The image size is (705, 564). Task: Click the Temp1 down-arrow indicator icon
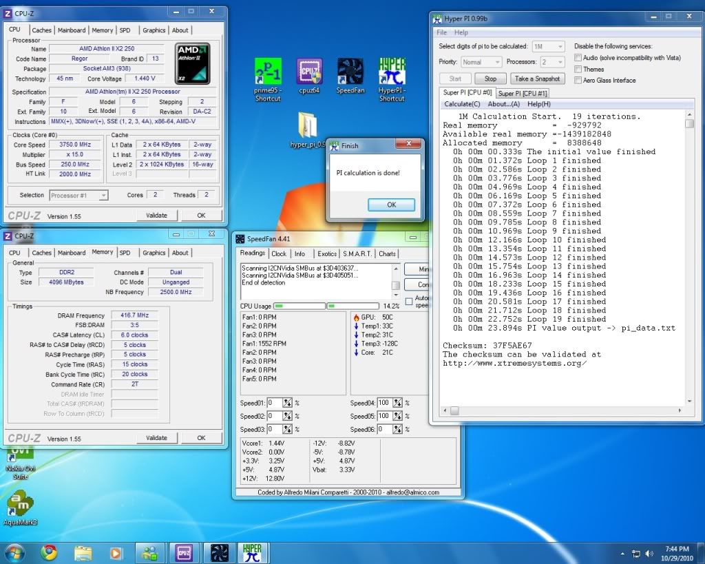(356, 326)
